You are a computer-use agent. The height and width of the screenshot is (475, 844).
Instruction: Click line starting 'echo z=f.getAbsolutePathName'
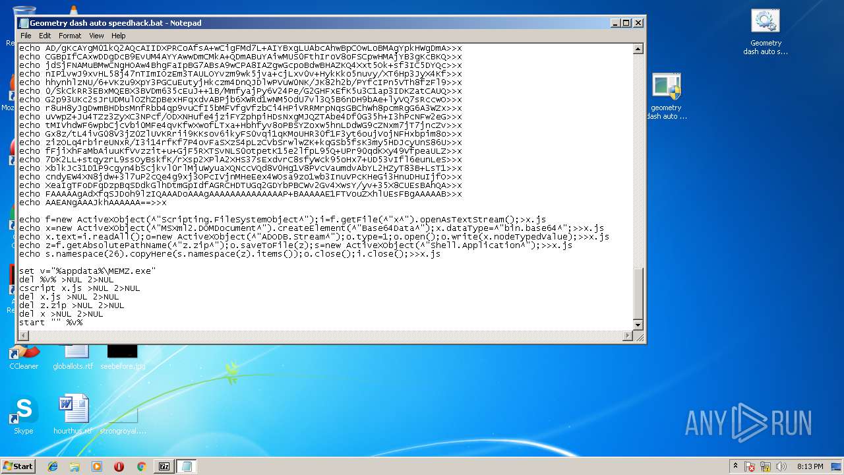[x=295, y=245]
